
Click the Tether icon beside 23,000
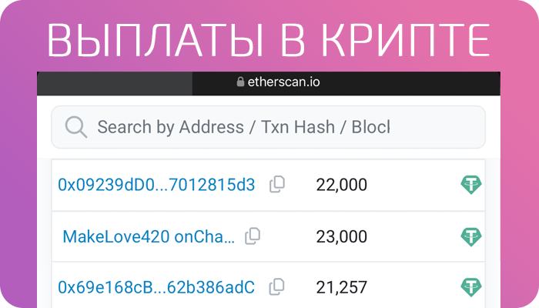pos(470,236)
